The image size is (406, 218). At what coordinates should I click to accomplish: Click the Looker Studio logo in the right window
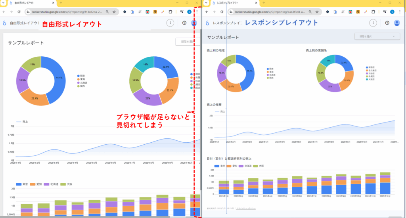(207, 23)
